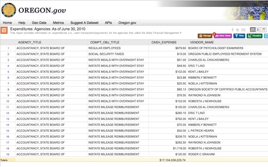Sort by AGENCY_TITLE column header
The height and width of the screenshot is (167, 268).
(30, 42)
